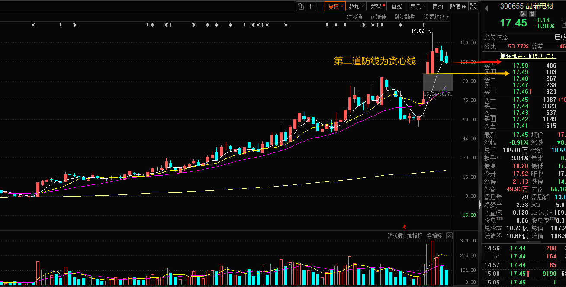The image size is (566, 287).
Task: Select buy-five price 17.41
Action: click(x=520, y=126)
